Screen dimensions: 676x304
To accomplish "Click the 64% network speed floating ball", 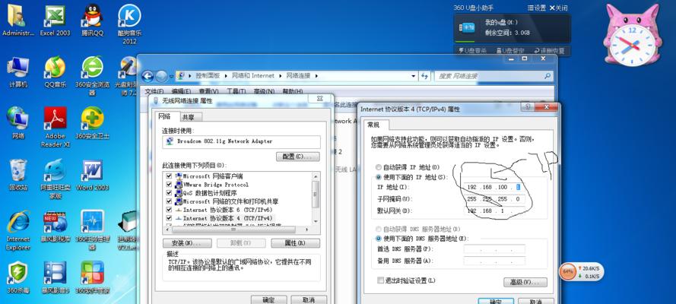I will pyautogui.click(x=568, y=272).
